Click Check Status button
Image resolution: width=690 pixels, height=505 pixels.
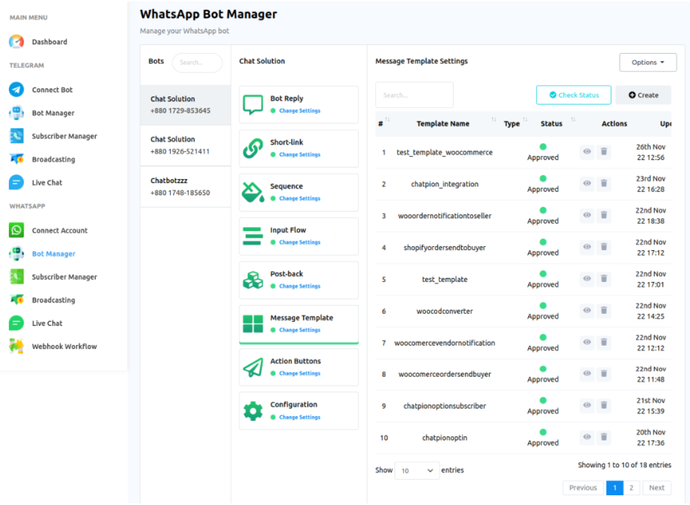[x=573, y=95]
